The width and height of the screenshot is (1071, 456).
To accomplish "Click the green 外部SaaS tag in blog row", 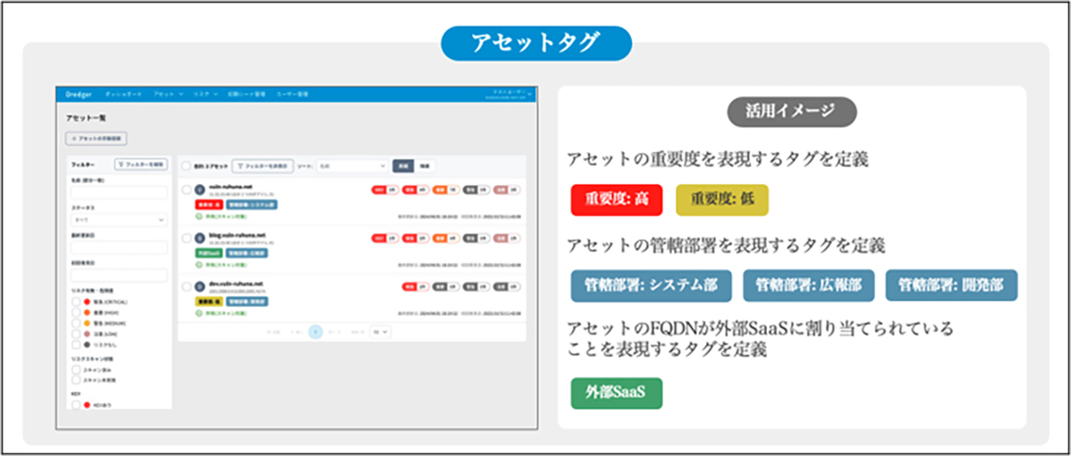I will coord(209,253).
